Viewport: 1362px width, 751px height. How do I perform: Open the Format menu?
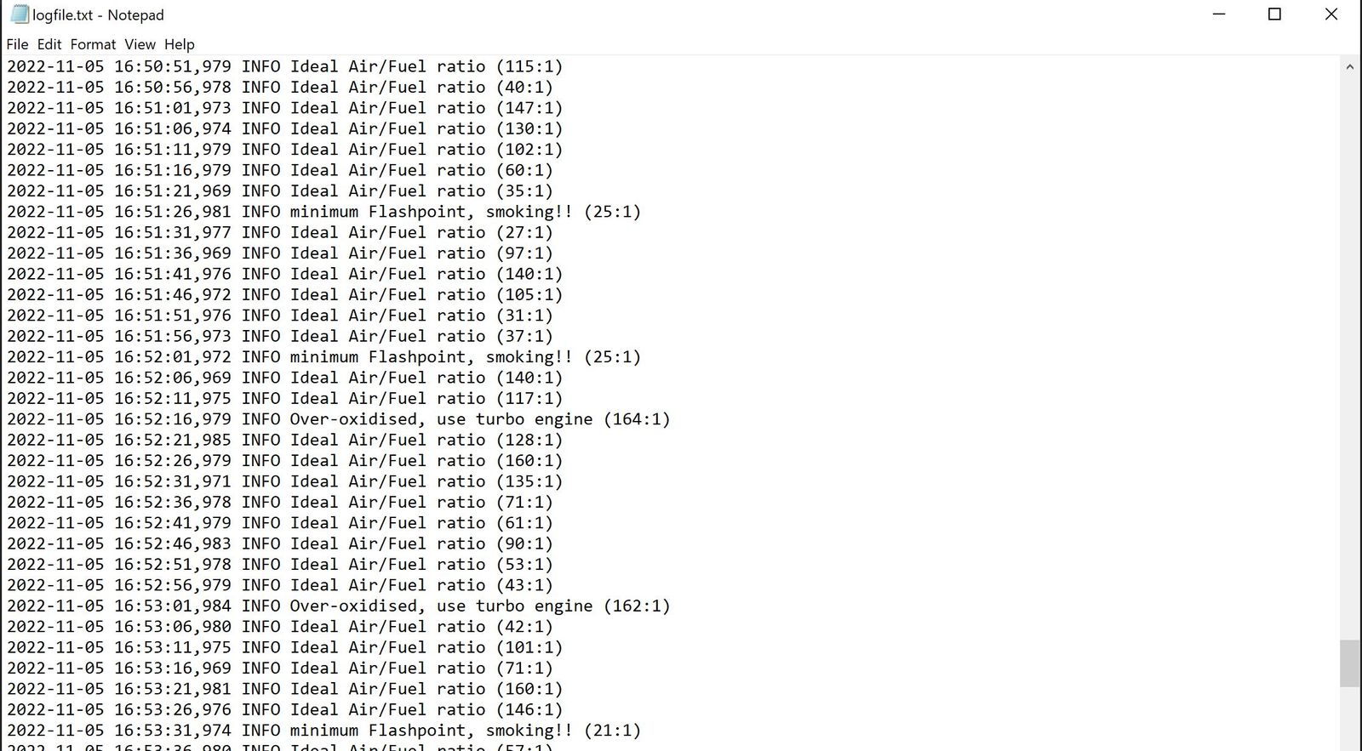pyautogui.click(x=93, y=44)
